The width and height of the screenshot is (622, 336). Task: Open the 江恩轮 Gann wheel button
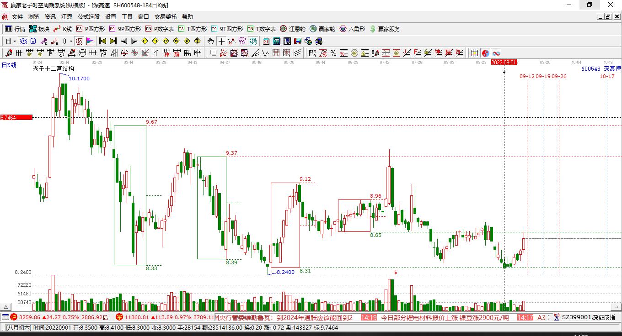pos(293,29)
